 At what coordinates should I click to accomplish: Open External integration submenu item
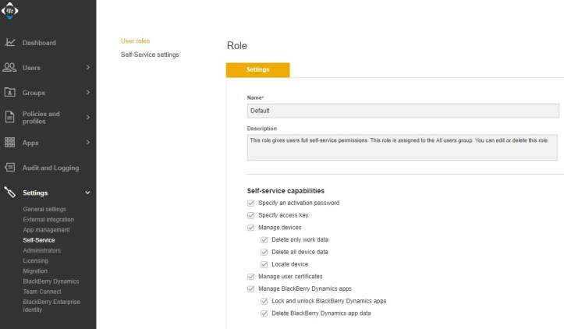pyautogui.click(x=48, y=219)
